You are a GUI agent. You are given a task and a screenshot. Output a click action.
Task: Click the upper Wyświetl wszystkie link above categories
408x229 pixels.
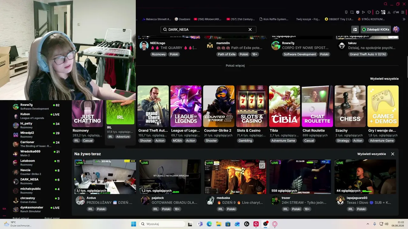click(x=384, y=79)
